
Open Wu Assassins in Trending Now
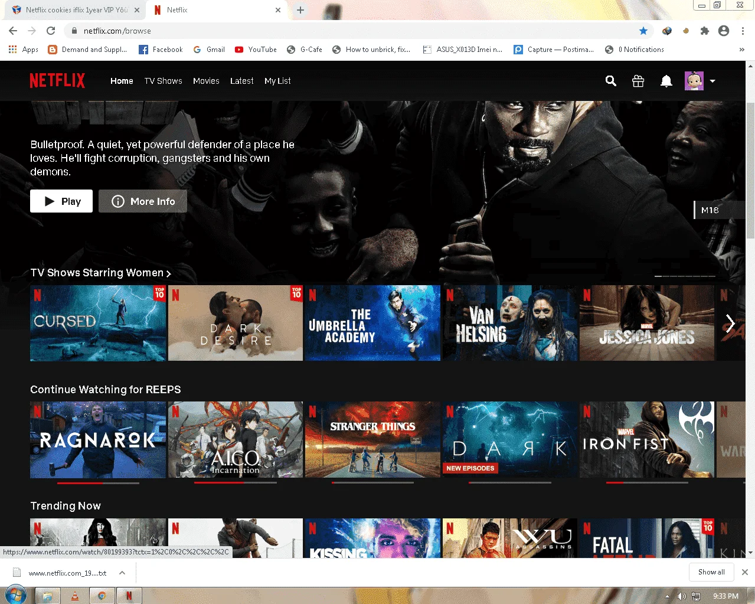[x=510, y=538]
